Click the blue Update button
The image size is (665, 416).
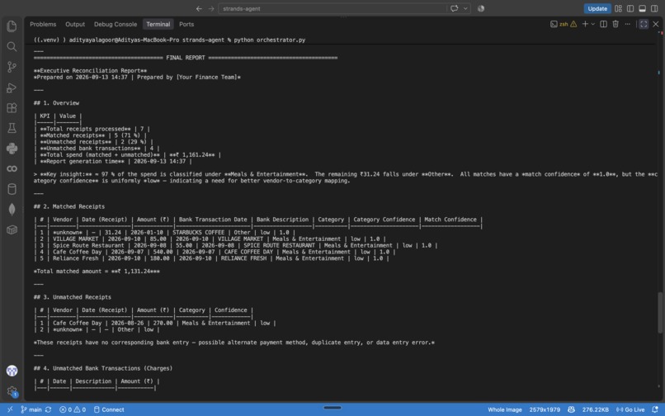tap(597, 8)
